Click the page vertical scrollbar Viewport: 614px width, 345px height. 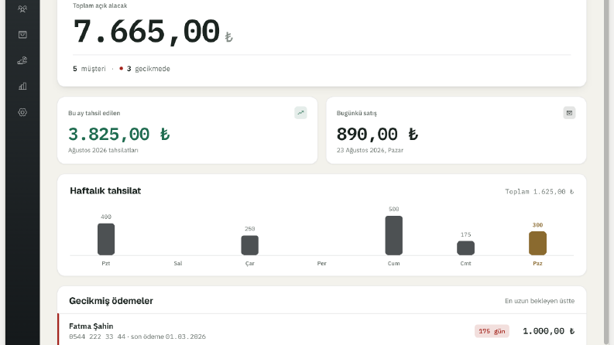(x=607, y=172)
